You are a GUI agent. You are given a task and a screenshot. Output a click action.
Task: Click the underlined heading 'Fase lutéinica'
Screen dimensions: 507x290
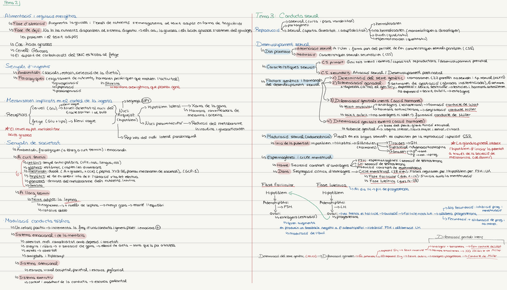(331, 185)
